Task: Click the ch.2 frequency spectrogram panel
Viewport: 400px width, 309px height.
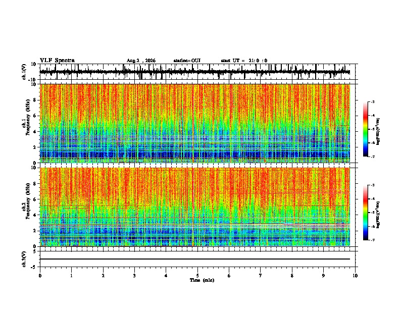Action: click(195, 207)
